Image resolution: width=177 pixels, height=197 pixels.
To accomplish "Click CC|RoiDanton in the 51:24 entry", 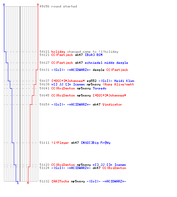I will coord(114,168).
